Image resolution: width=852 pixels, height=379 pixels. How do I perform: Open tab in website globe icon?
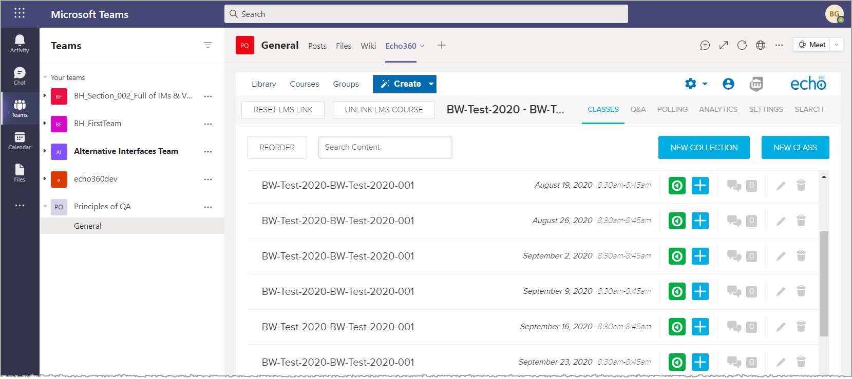coord(761,45)
